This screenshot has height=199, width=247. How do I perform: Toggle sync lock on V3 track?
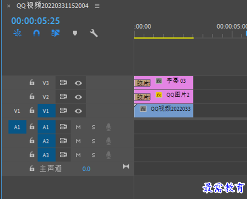pyautogui.click(x=63, y=83)
